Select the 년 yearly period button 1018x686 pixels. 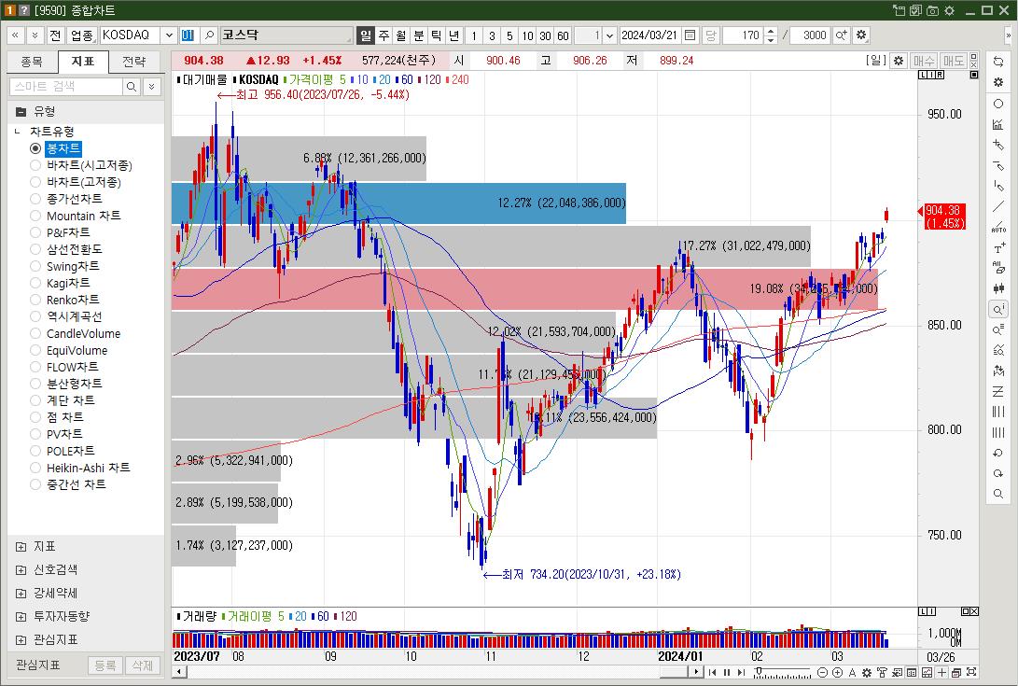click(453, 35)
